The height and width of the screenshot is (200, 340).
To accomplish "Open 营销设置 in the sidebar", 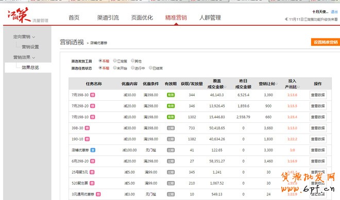I will (x=30, y=47).
